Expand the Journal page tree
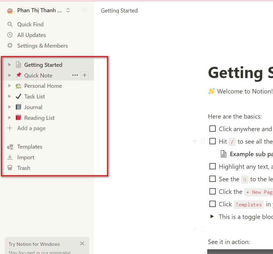This screenshot has height=254, width=273. click(10, 107)
